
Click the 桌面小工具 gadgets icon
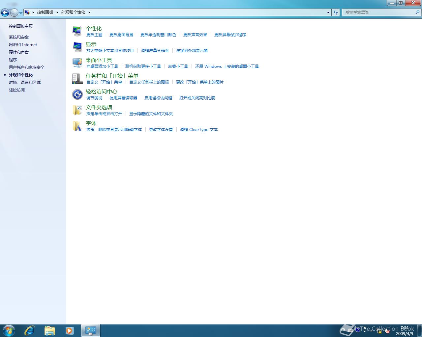coord(77,63)
